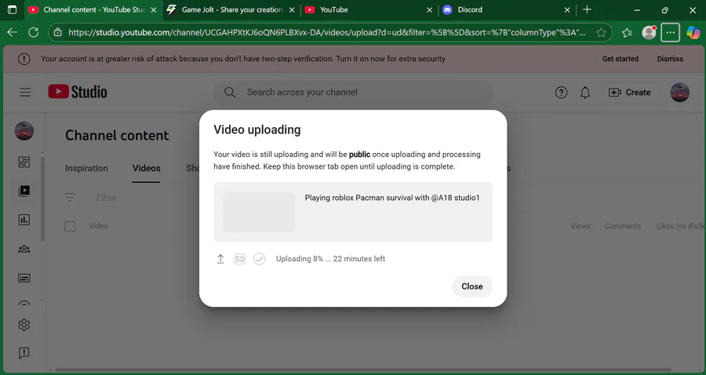View site information lock icon
Image resolution: width=706 pixels, height=375 pixels.
click(57, 32)
